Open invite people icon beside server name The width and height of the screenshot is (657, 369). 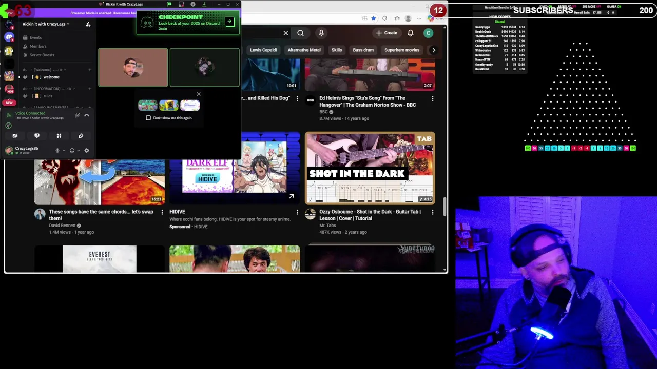coord(88,24)
